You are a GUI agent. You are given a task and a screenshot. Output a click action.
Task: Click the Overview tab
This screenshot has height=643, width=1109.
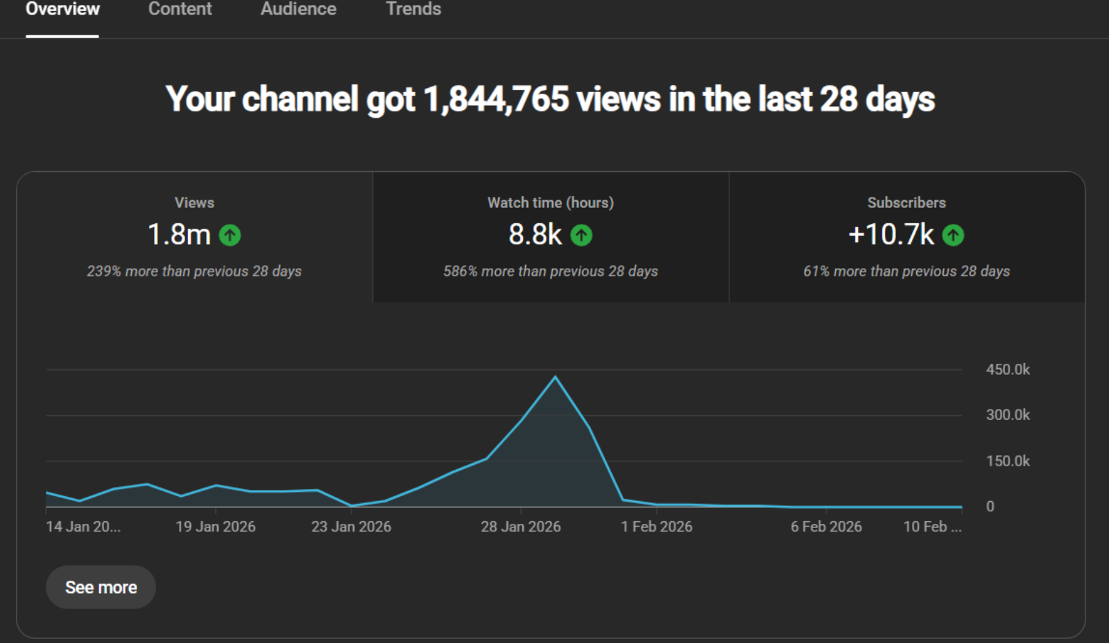62,10
